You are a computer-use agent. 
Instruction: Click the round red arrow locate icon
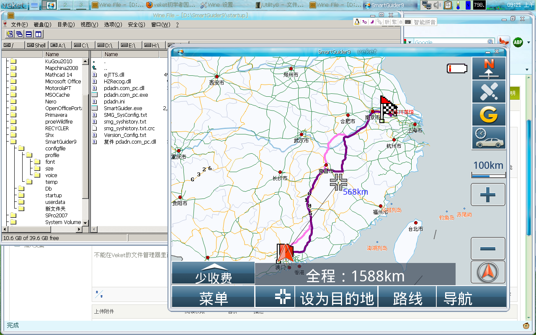[x=488, y=272]
